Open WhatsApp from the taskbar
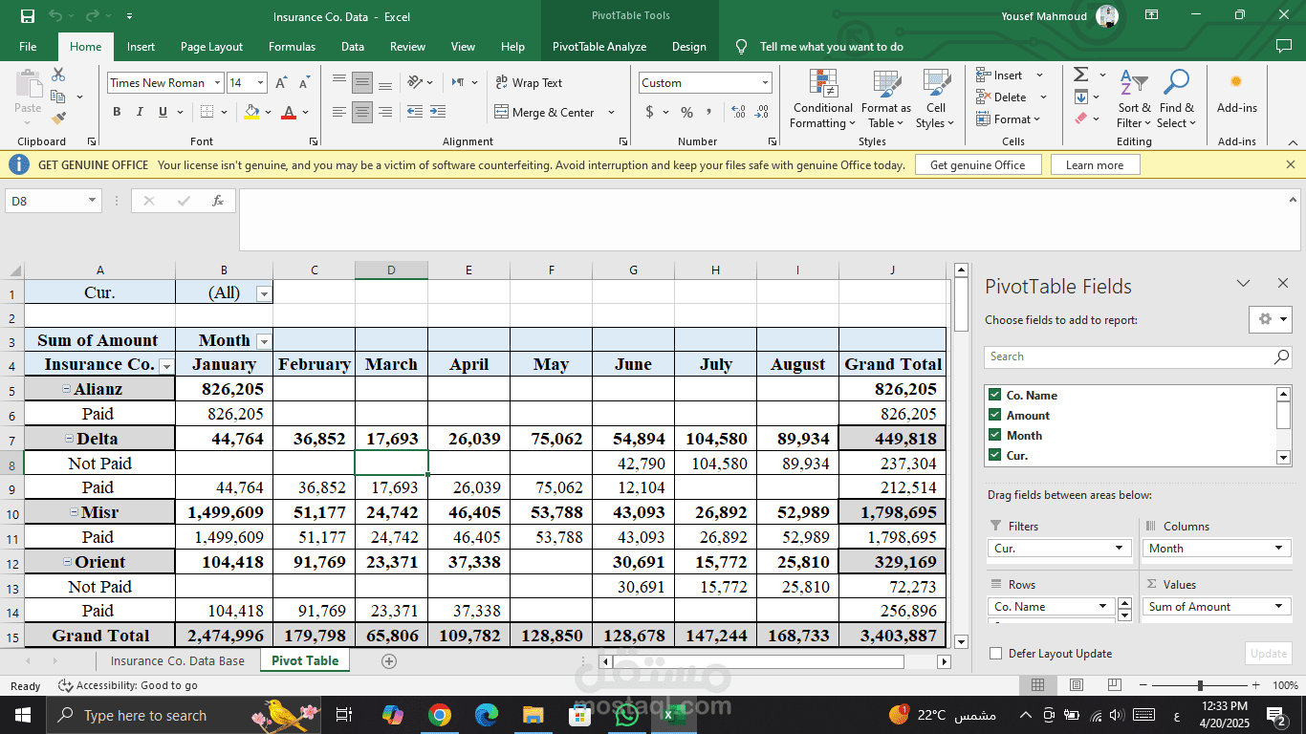Viewport: 1306px width, 734px height. [627, 715]
